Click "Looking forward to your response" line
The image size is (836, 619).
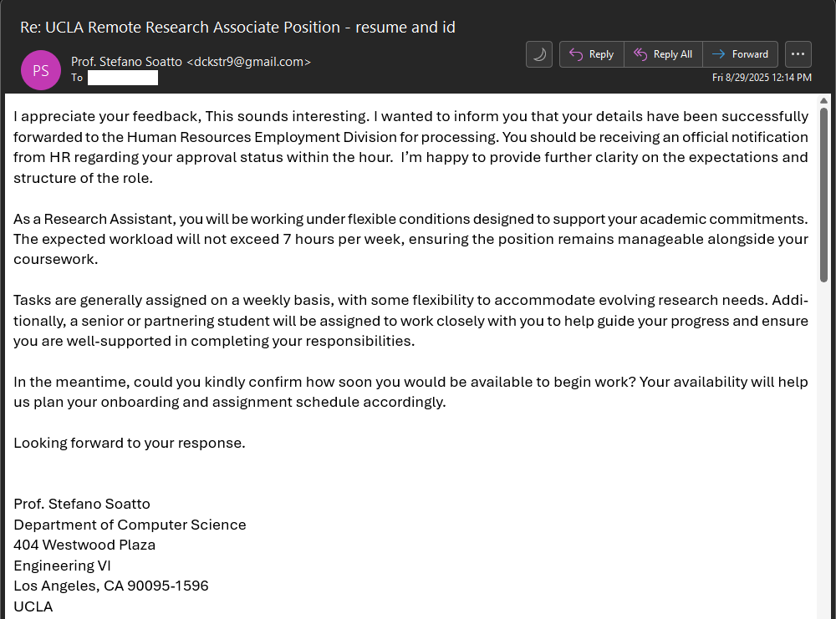tap(130, 443)
